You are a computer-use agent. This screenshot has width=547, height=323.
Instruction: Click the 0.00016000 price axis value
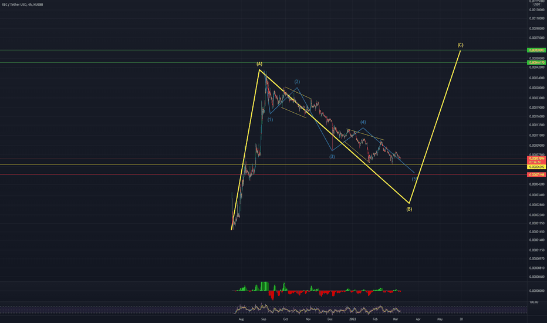pyautogui.click(x=536, y=116)
